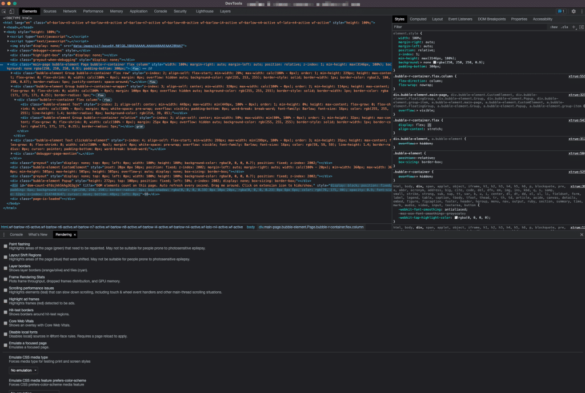The image size is (585, 393).
Task: Open the drawer's three-dot more tools menu
Action: [x=3, y=234]
